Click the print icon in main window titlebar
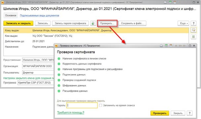 click(166, 2)
